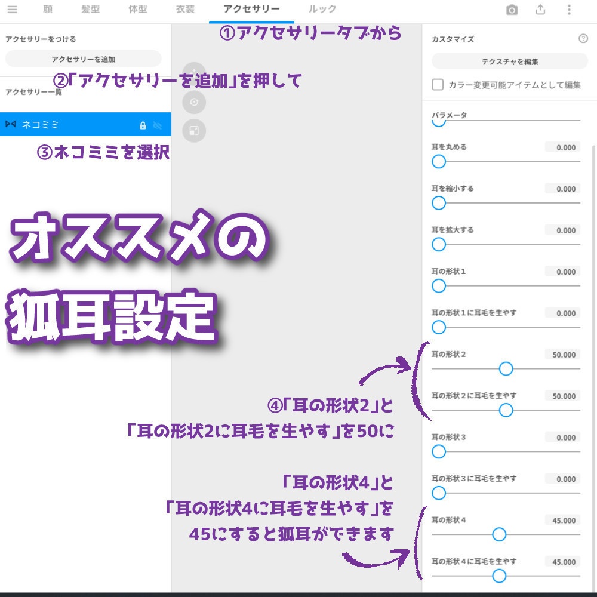
Task: Click the 耳を丸める slider handle
Action: [x=439, y=161]
